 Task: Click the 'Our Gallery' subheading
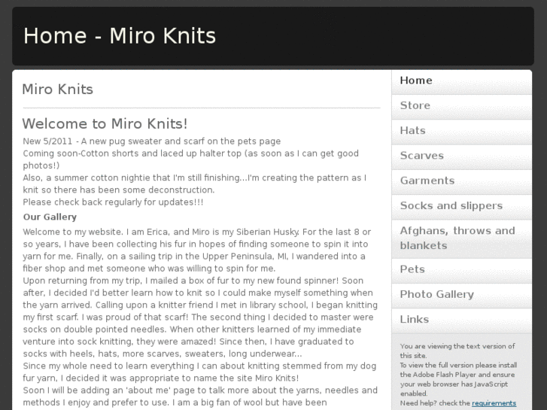50,217
